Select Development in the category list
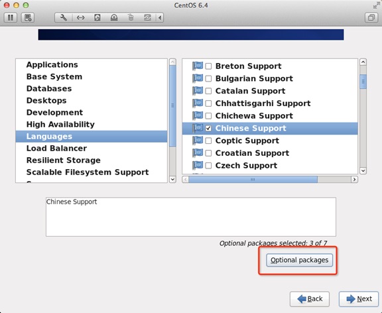Image resolution: width=382 pixels, height=313 pixels. pos(54,112)
